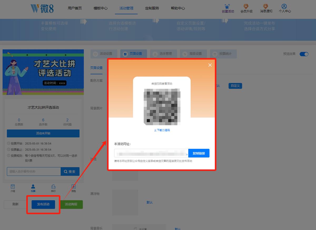Select the underlined 页面设置 sub-tab
The image size is (316, 230).
point(96,68)
